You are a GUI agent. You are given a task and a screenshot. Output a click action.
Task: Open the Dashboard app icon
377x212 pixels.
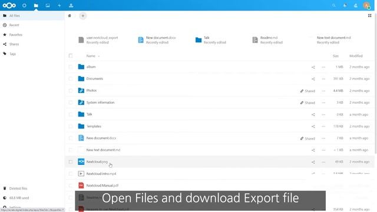[24, 5]
